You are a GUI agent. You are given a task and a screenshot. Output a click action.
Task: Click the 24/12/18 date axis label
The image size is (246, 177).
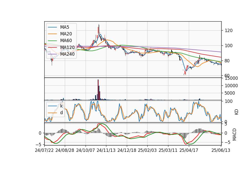point(127,150)
